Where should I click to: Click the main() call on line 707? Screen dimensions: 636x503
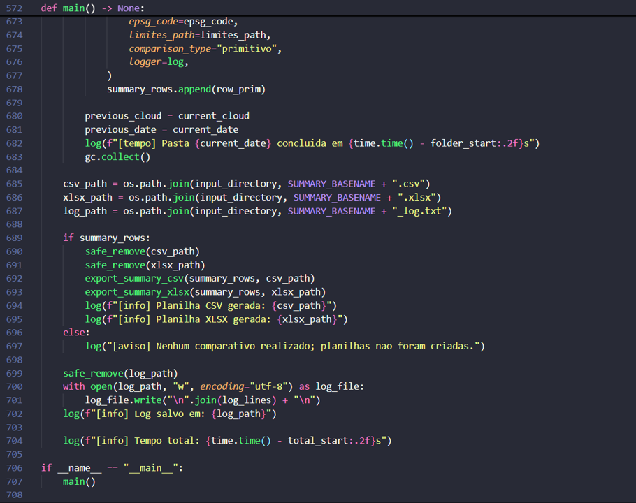pyautogui.click(x=79, y=481)
